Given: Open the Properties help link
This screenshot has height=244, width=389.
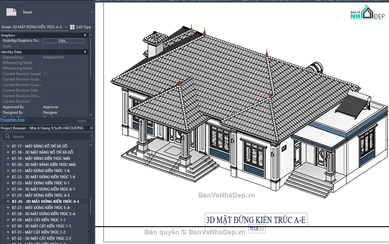Looking at the screenshot, I should click(12, 120).
